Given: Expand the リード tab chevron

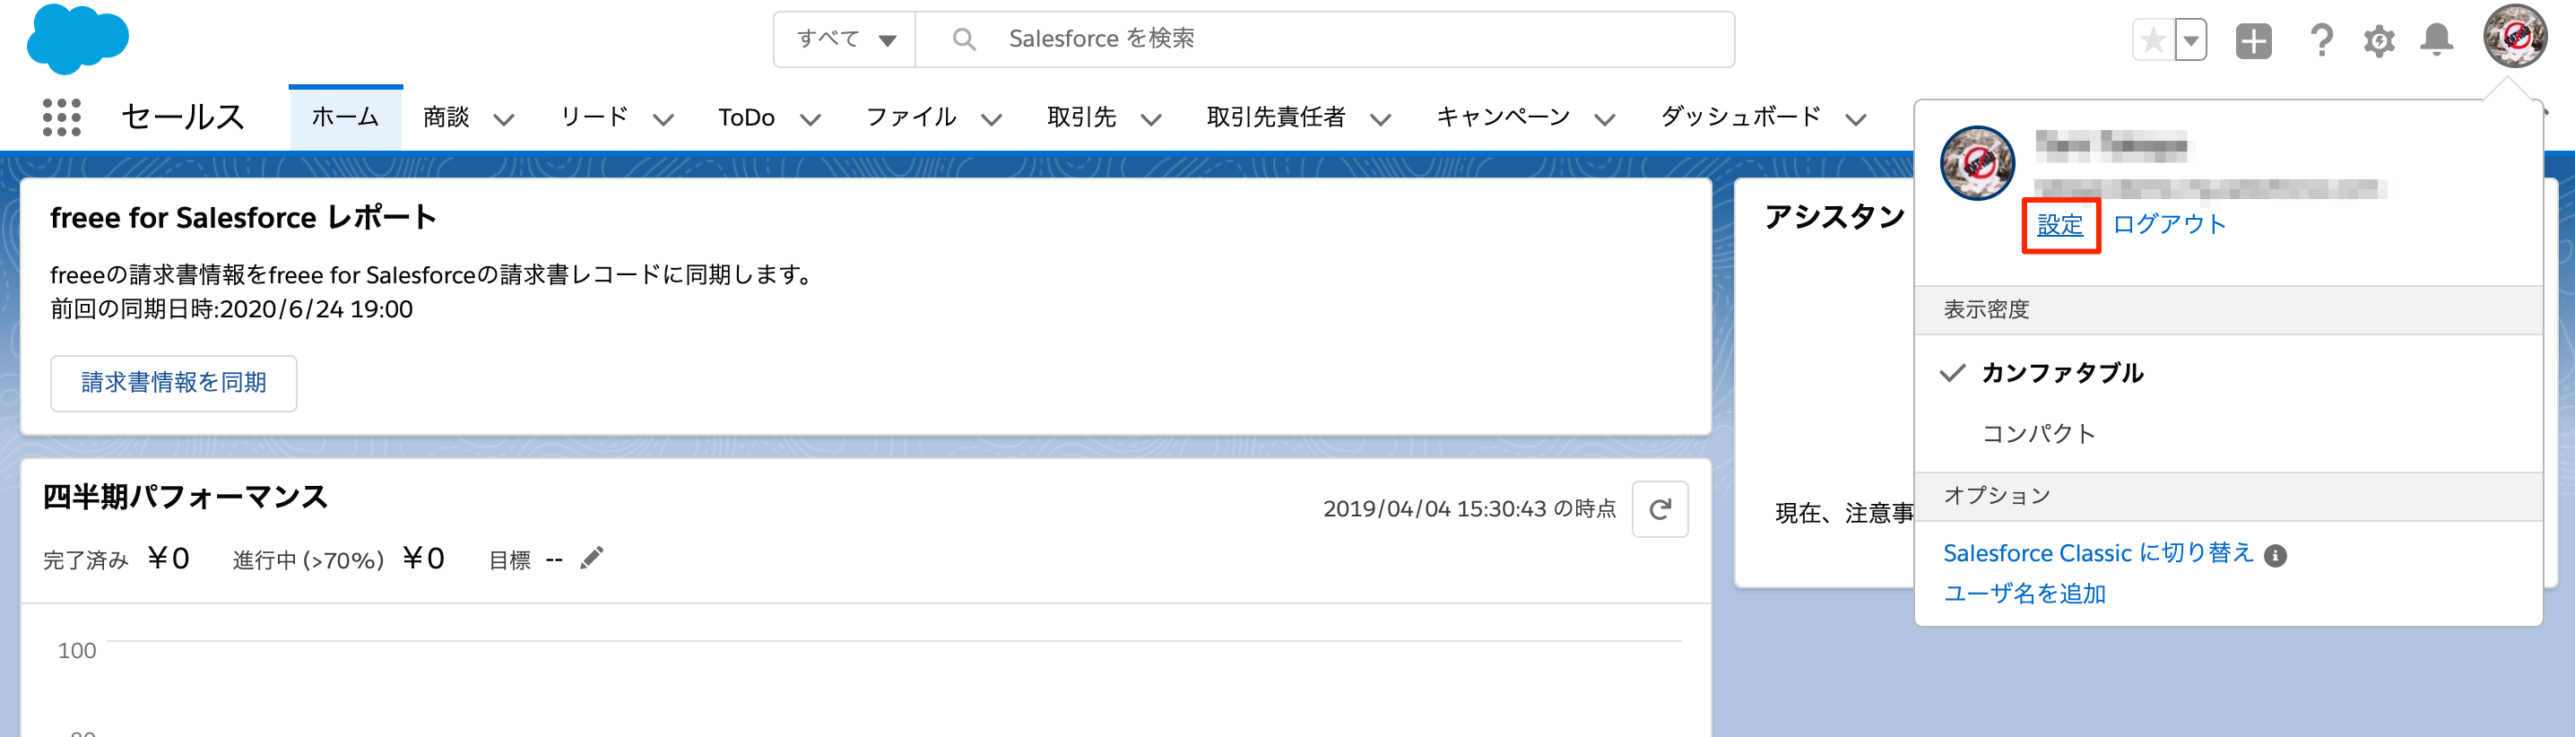Looking at the screenshot, I should point(663,120).
